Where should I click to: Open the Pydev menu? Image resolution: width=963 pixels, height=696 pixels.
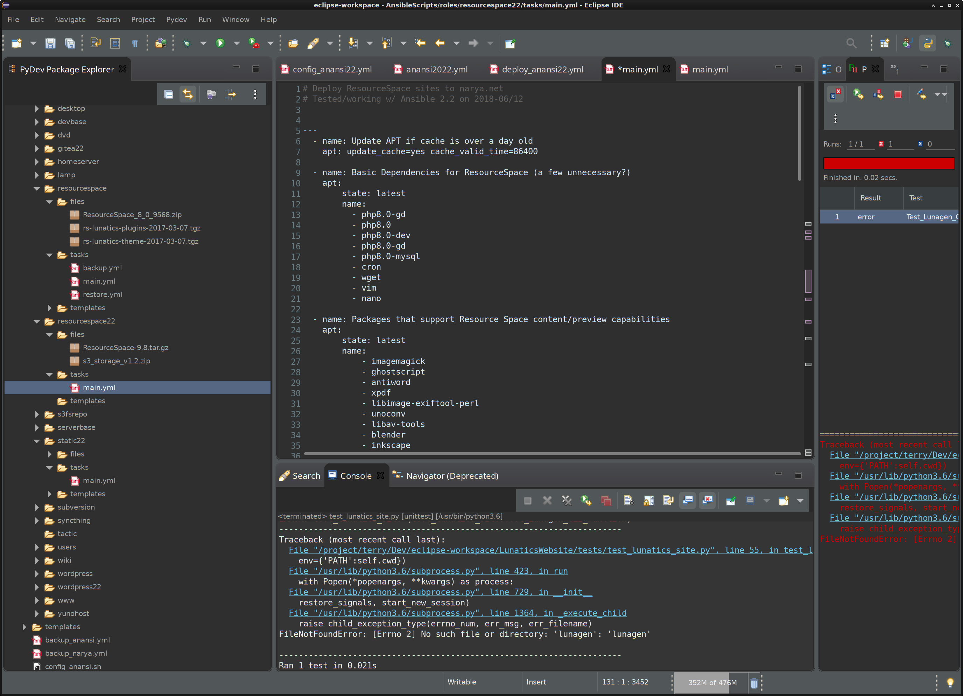tap(176, 20)
